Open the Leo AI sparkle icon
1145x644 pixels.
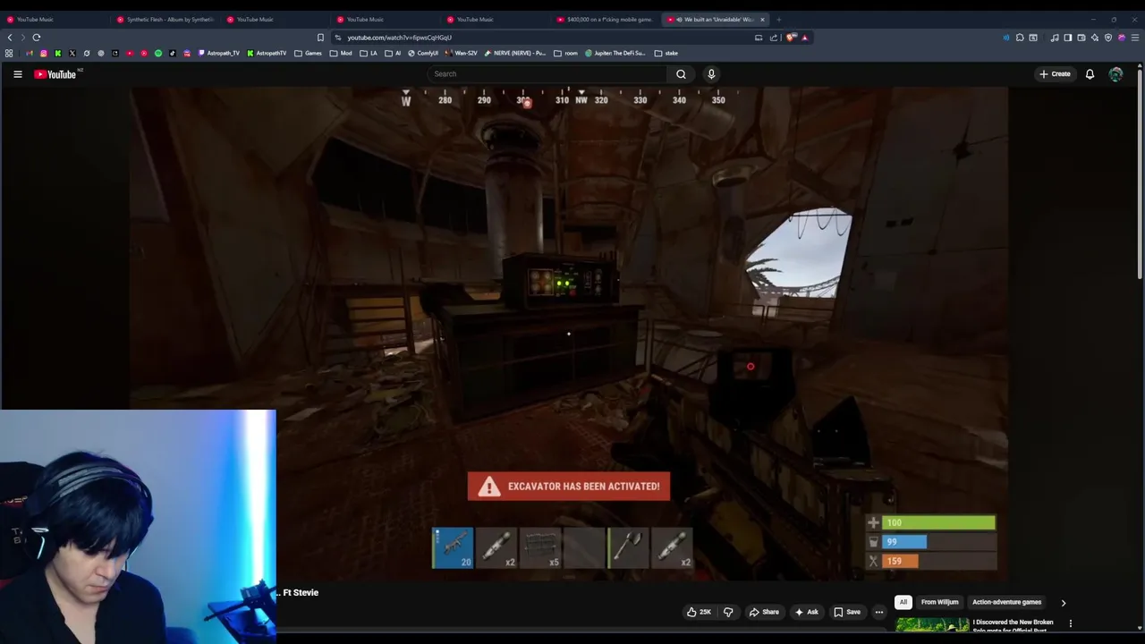1095,38
